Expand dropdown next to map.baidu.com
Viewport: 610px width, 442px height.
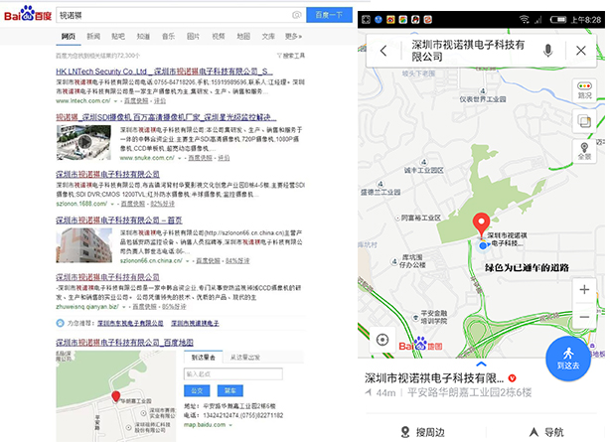tap(230, 425)
